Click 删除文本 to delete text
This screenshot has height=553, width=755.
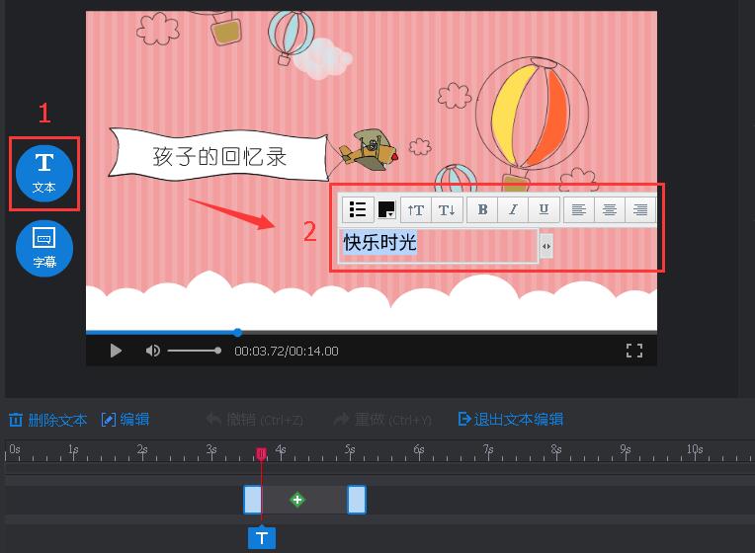click(49, 420)
